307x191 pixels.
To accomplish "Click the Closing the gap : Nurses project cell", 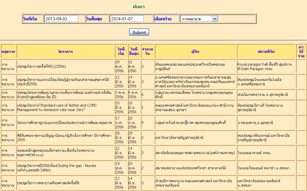I will click(65, 168).
